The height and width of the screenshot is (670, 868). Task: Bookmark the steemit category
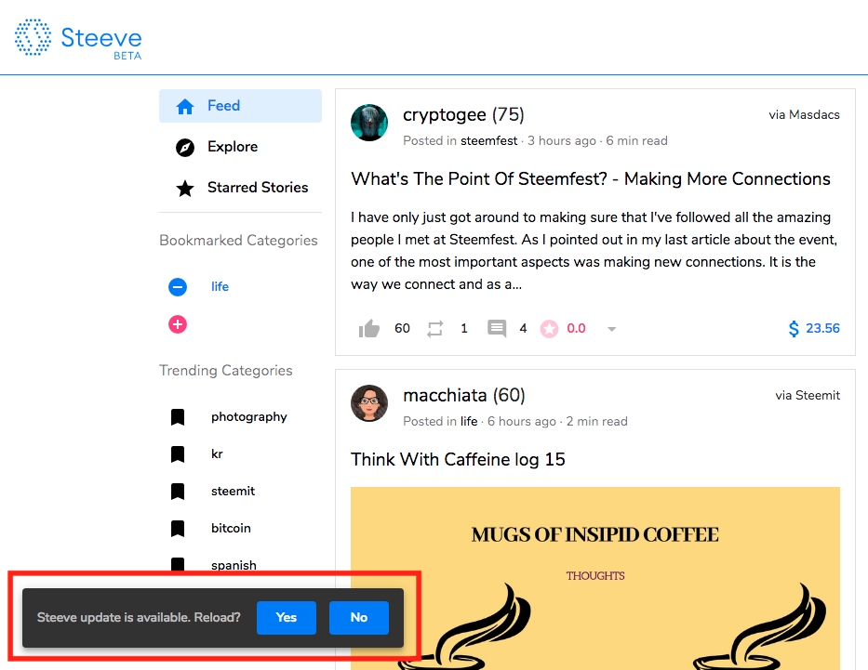[x=178, y=491]
